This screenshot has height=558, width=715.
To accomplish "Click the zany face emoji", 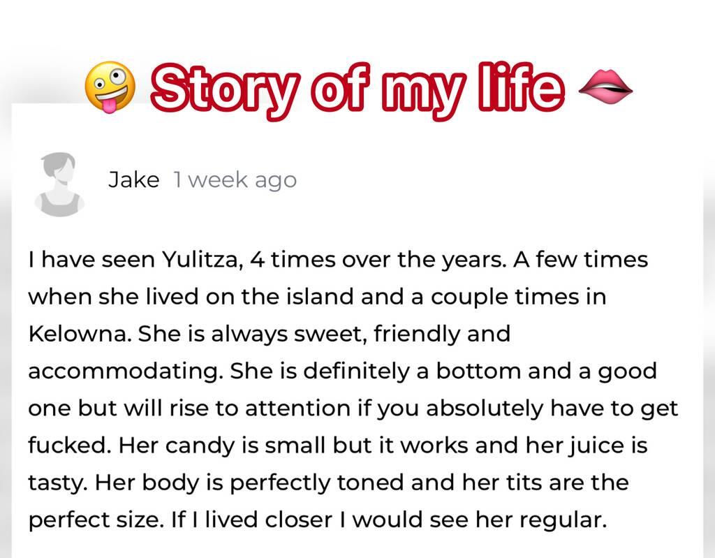I will tap(109, 88).
